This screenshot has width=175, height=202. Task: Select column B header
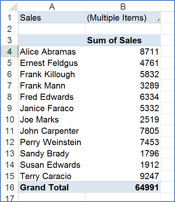123,7
